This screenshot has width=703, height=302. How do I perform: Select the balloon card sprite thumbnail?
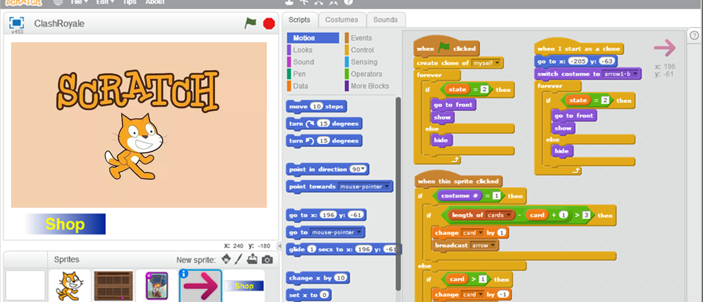pyautogui.click(x=157, y=286)
